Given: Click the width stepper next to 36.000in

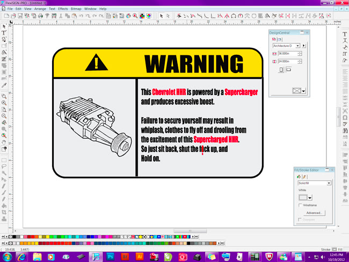Looking at the screenshot, I should point(300,54).
